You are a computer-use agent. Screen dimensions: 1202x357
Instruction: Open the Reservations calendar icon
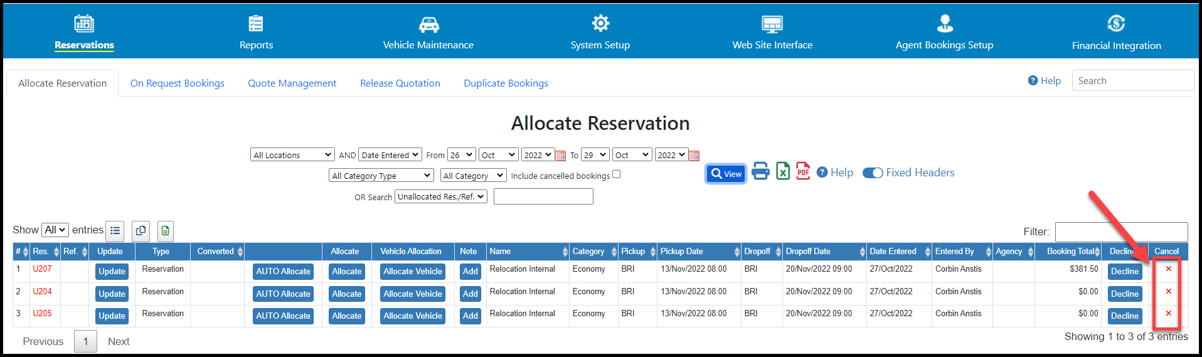coord(84,24)
